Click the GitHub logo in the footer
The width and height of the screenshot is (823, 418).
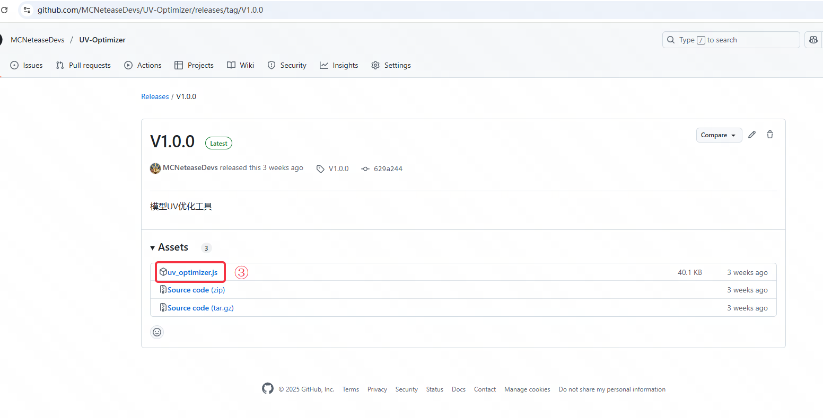[x=268, y=388]
